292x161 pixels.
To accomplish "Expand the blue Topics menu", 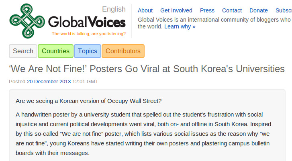I will tap(88, 51).
